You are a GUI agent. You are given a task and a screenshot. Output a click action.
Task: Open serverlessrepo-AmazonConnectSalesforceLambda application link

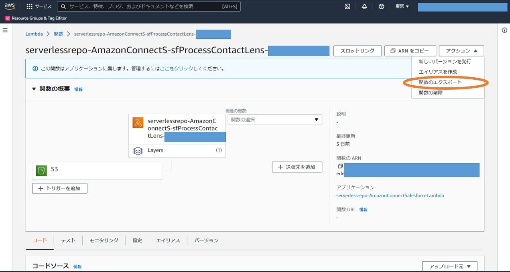click(x=390, y=195)
